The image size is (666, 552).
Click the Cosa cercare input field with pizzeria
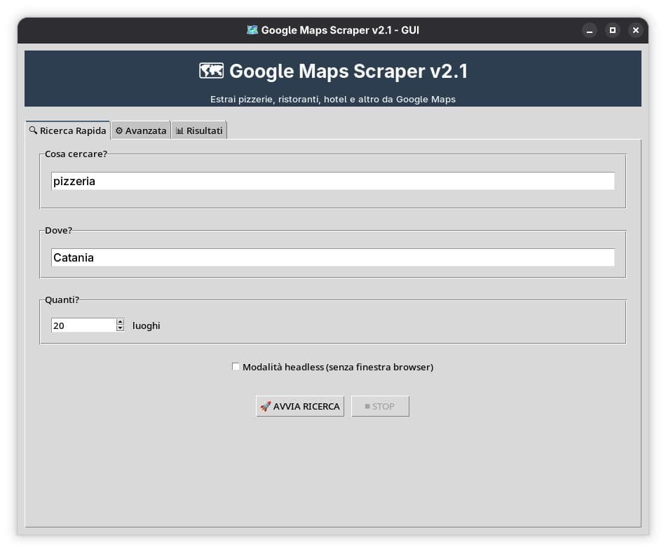click(x=332, y=181)
